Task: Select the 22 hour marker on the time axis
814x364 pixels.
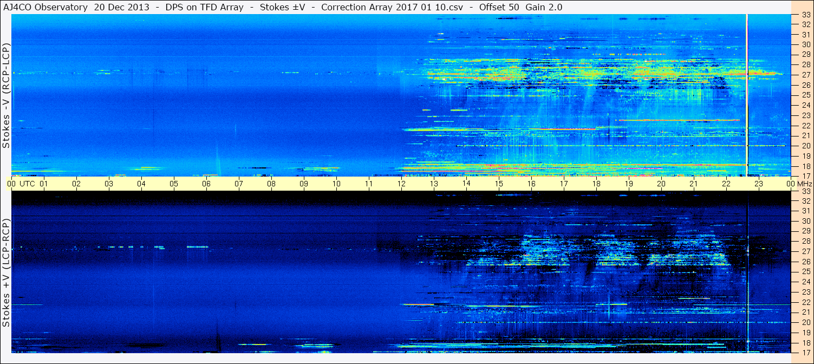Action: click(x=726, y=184)
